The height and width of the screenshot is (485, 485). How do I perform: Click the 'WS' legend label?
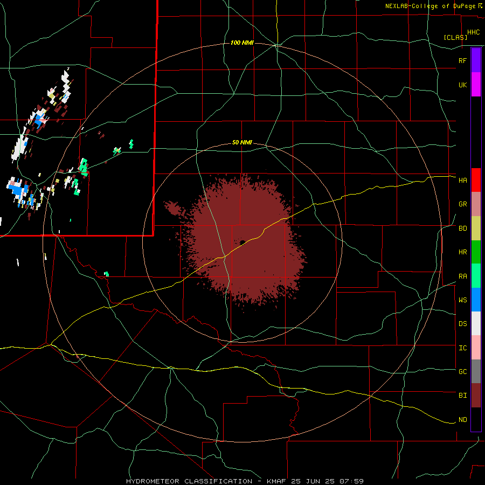tap(462, 300)
